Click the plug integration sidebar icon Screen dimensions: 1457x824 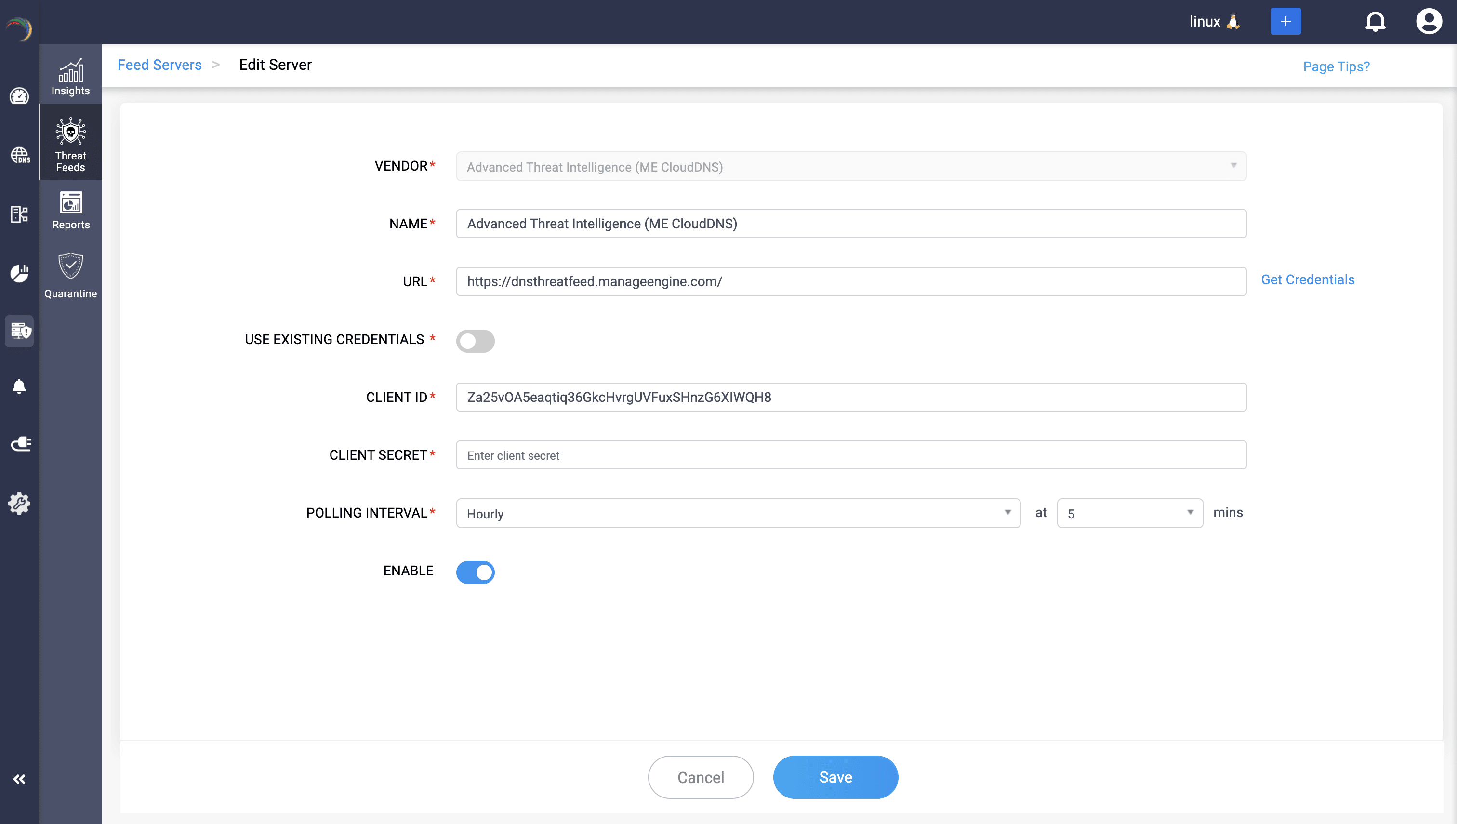(20, 444)
